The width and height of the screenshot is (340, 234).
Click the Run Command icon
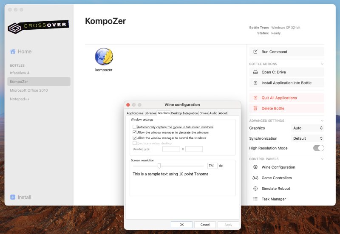click(255, 52)
